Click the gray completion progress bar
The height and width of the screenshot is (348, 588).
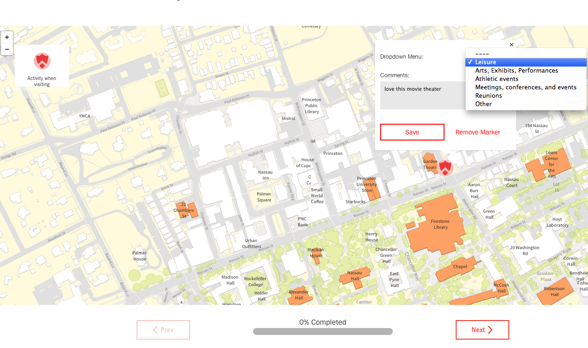pos(322,332)
